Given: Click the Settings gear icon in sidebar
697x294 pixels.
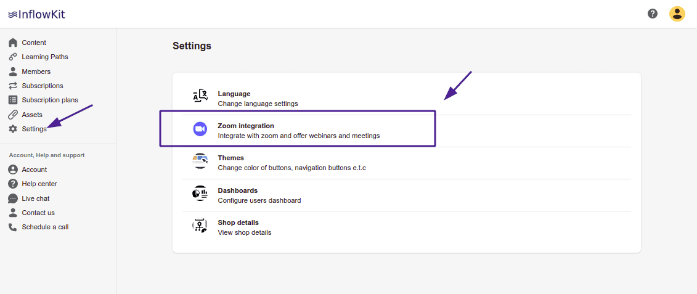Looking at the screenshot, I should pos(13,129).
